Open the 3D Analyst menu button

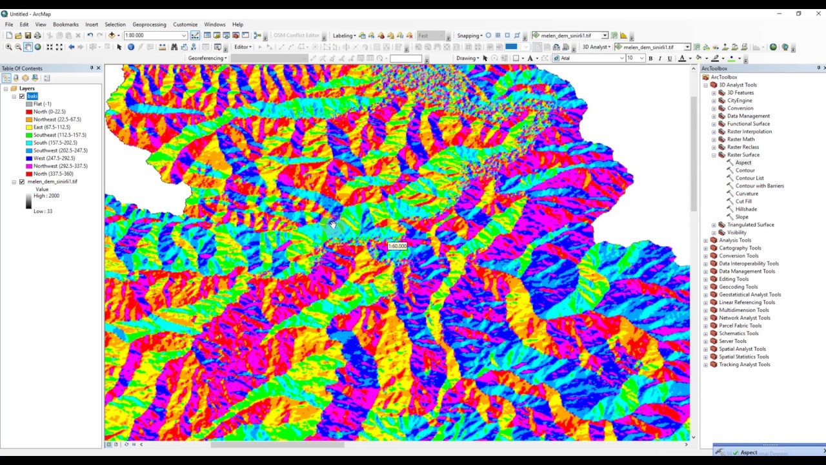[596, 47]
